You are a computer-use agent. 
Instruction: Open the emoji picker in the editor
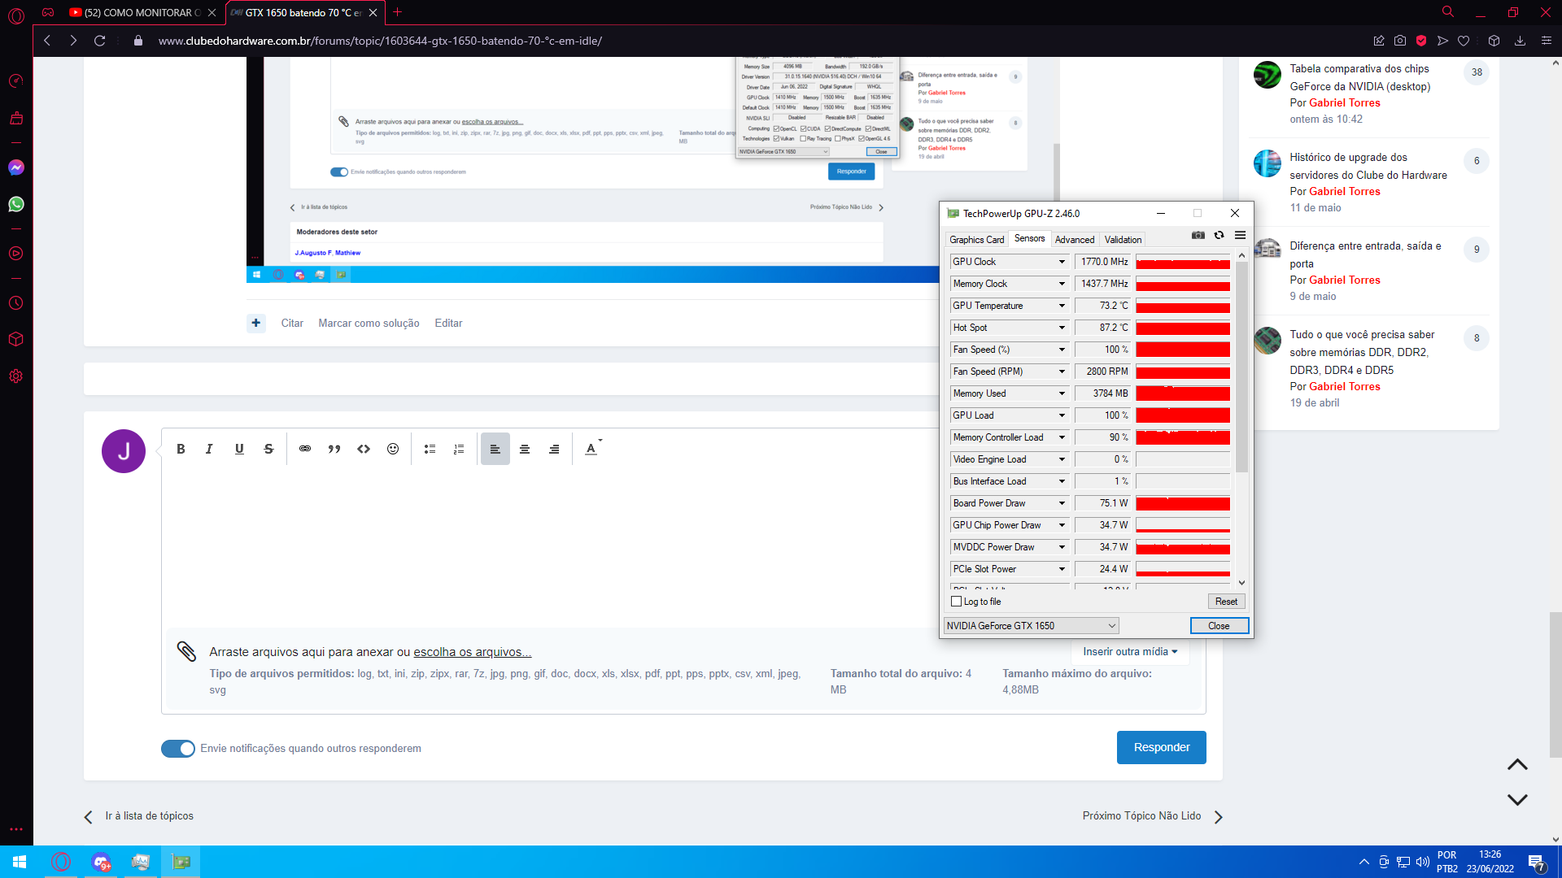(x=393, y=449)
